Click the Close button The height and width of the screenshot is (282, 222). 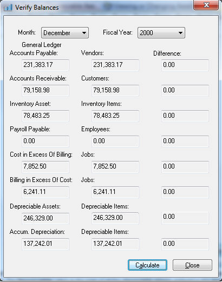(x=192, y=265)
